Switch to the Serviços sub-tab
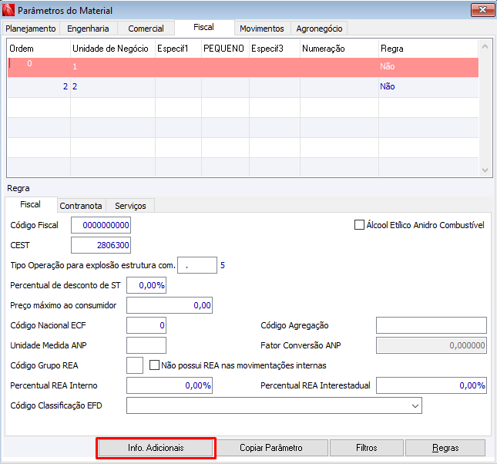This screenshot has width=497, height=464. pos(130,206)
